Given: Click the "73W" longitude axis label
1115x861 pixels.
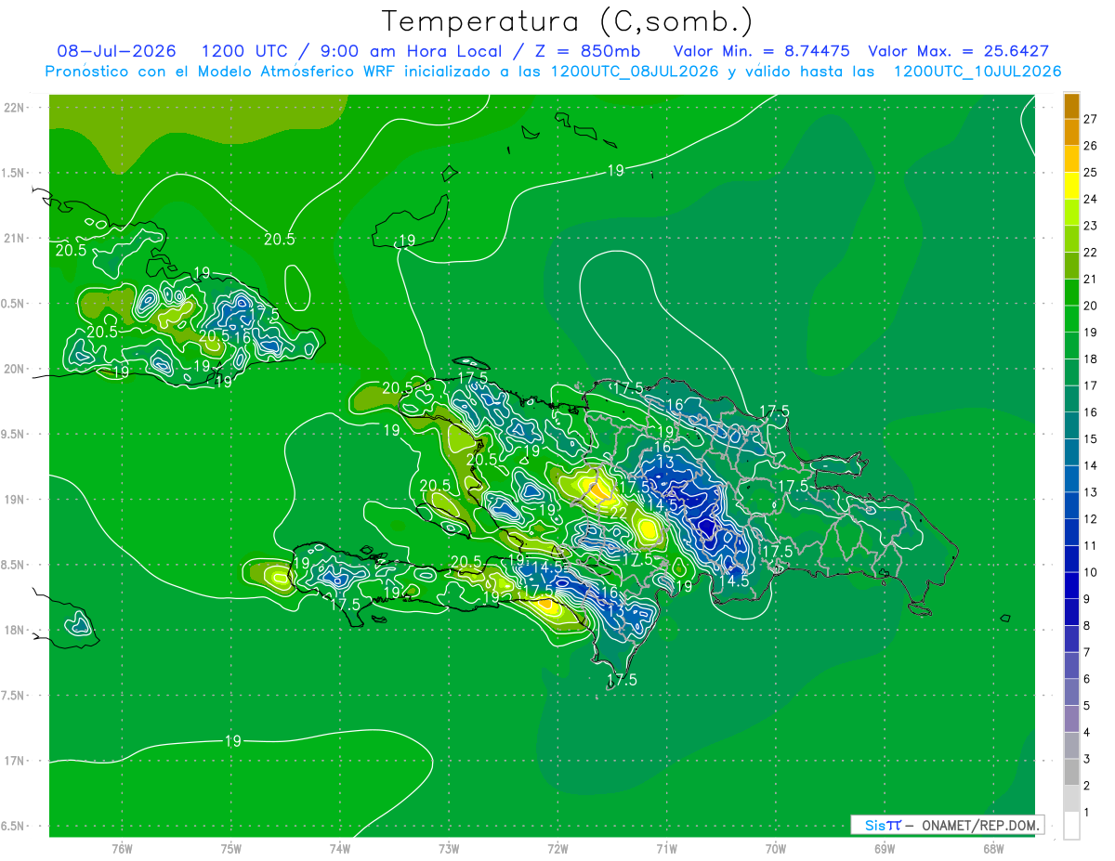Looking at the screenshot, I should [x=449, y=848].
